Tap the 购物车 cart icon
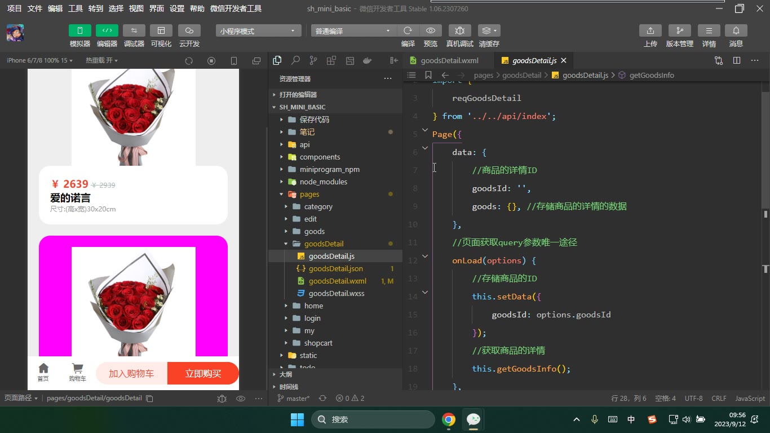 77,372
